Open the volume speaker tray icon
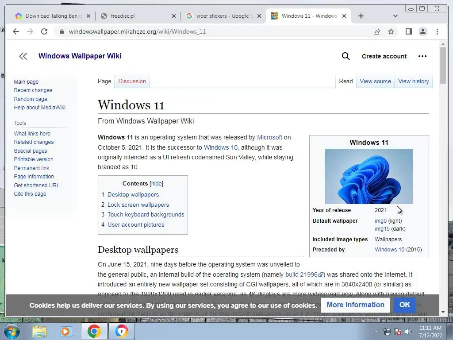453x340 pixels. [x=408, y=332]
